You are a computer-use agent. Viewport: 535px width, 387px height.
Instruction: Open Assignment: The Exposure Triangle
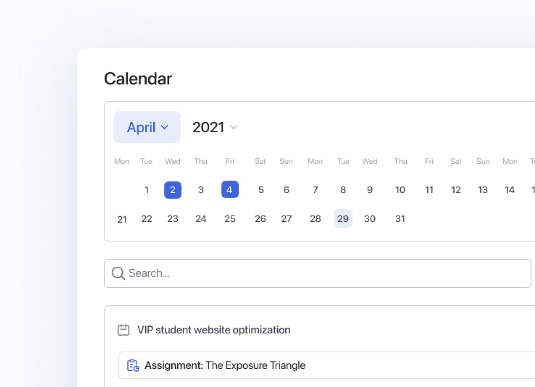[x=225, y=365]
